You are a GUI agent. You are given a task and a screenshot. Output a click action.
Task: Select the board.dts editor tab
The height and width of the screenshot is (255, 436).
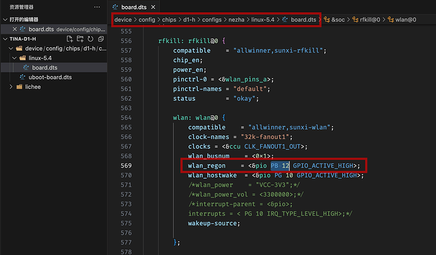point(133,7)
